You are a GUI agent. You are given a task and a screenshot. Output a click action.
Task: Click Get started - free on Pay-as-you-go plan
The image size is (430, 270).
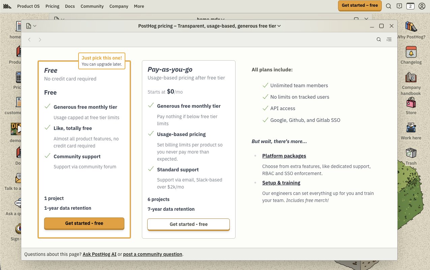(x=189, y=224)
